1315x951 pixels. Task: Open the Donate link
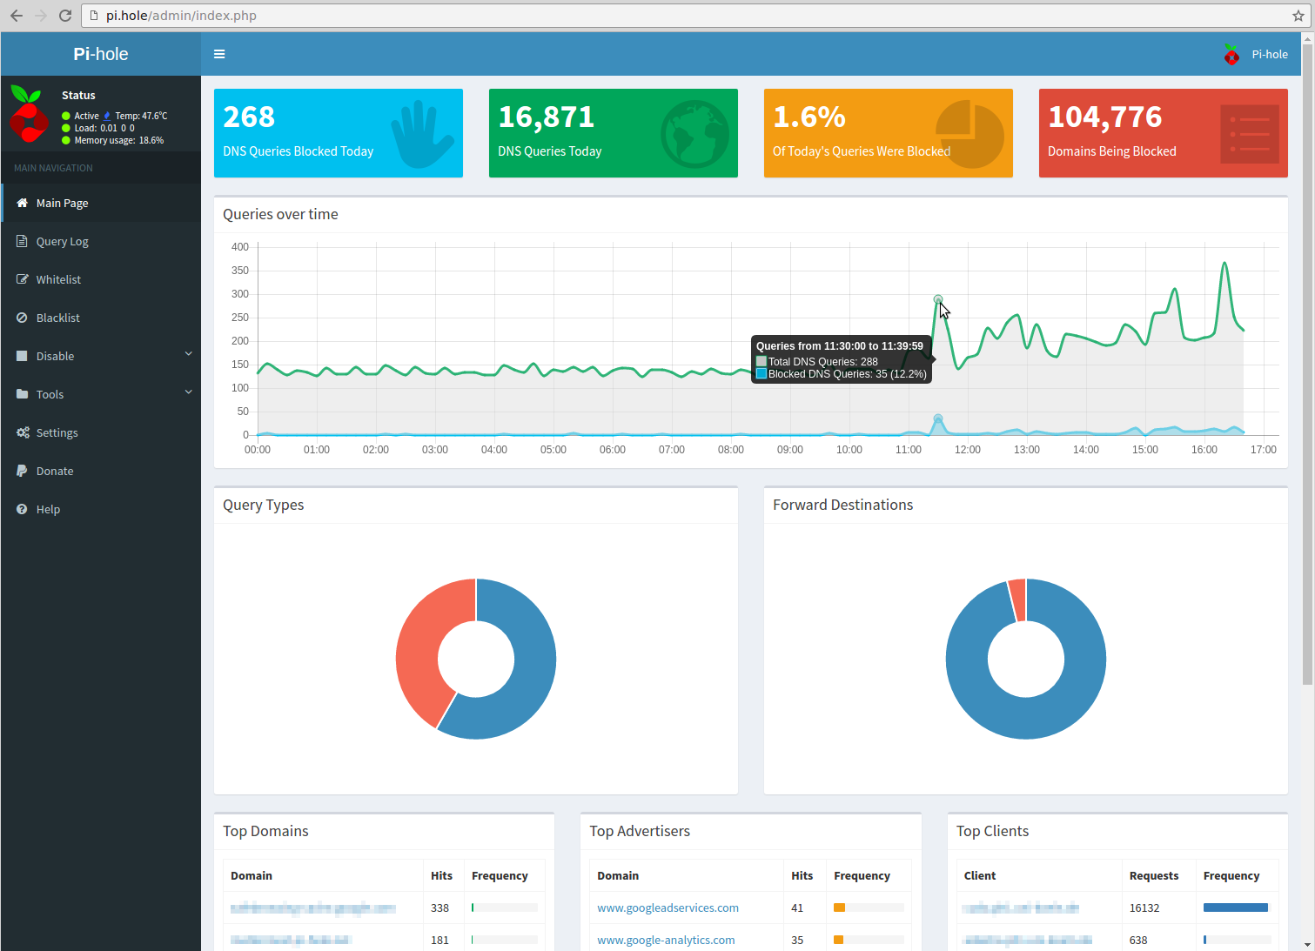pyautogui.click(x=101, y=471)
